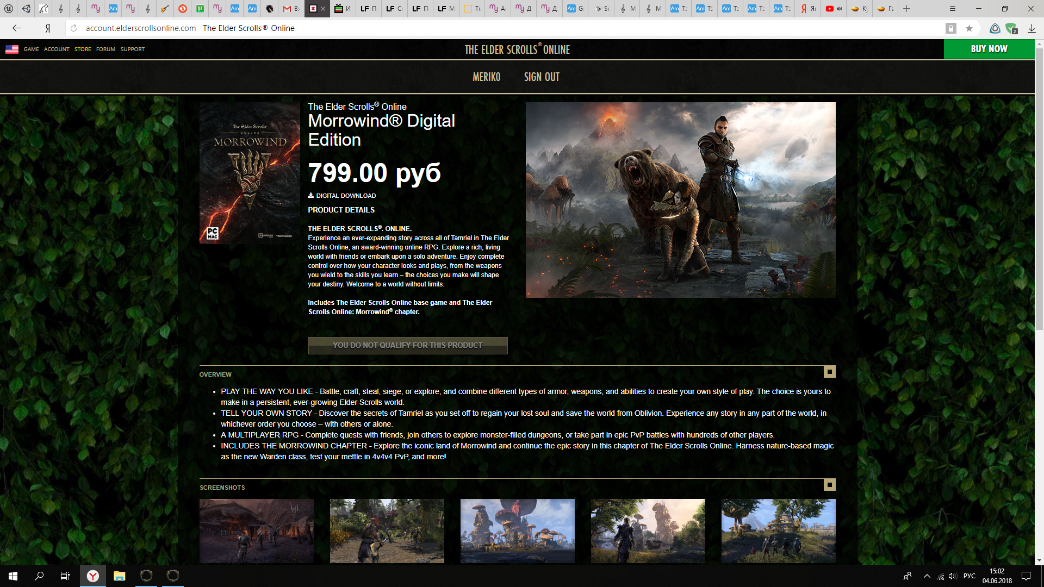Collapse the Overview section toggle
Viewport: 1044px width, 587px height.
click(x=829, y=372)
